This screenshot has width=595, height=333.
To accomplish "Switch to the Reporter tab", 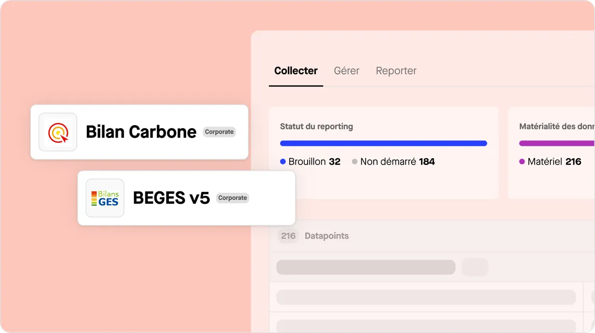I will pos(396,71).
